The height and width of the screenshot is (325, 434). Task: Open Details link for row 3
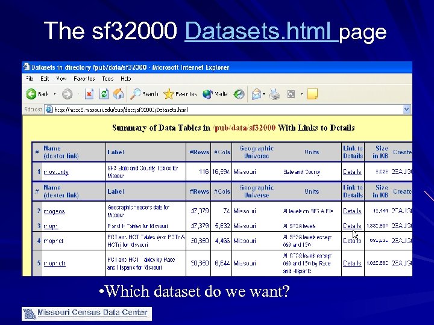click(352, 226)
